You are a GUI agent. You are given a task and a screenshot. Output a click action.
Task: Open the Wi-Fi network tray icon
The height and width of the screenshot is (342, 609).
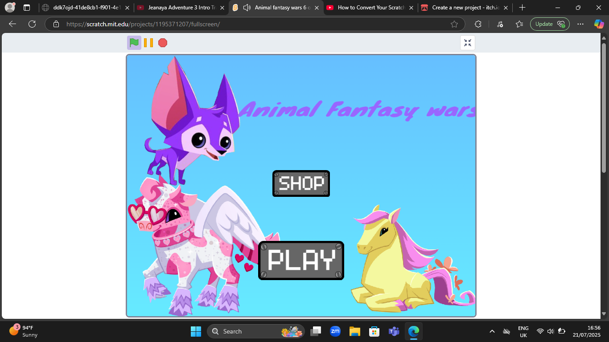click(540, 331)
